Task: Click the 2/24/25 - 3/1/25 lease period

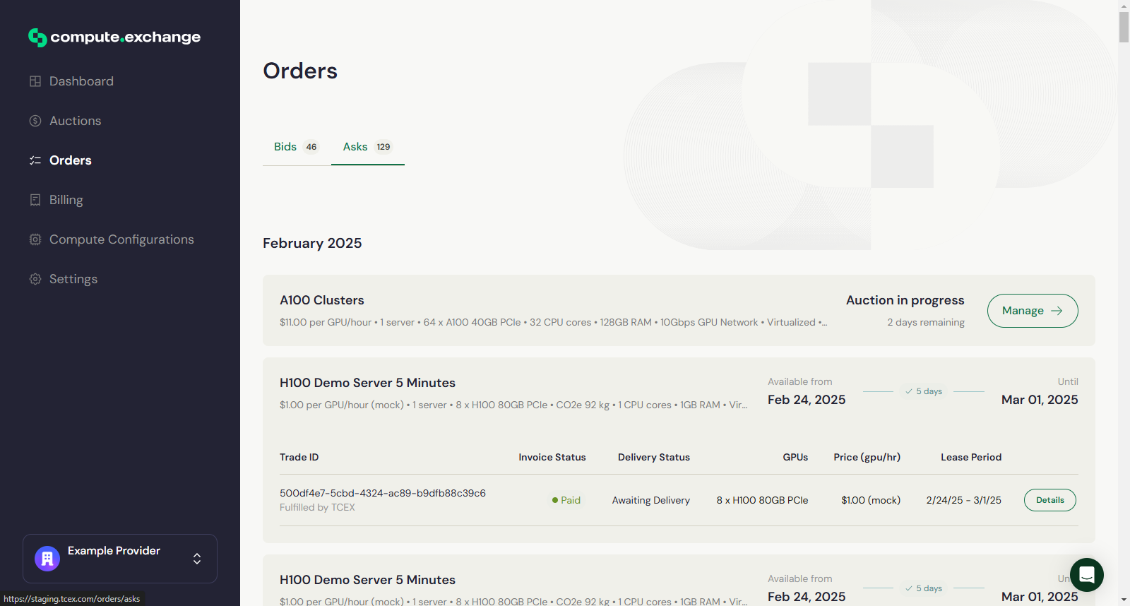Action: point(964,500)
